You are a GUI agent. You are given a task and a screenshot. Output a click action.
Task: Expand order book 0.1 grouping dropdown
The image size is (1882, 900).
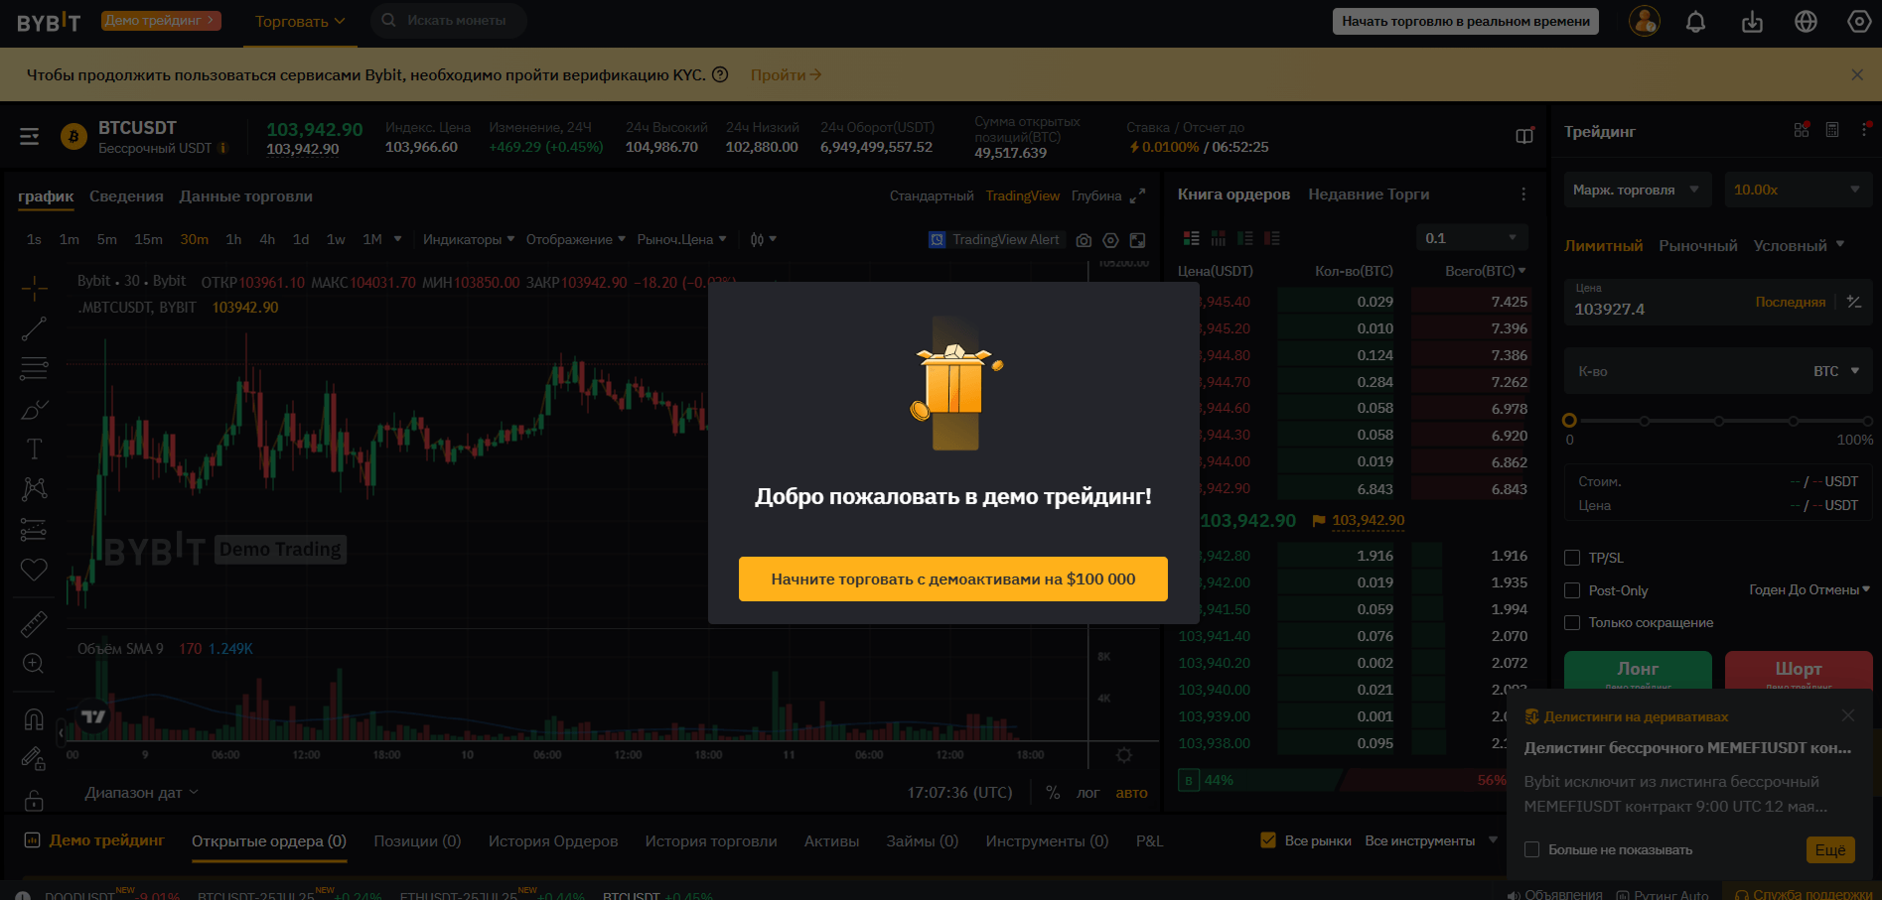1471,238
